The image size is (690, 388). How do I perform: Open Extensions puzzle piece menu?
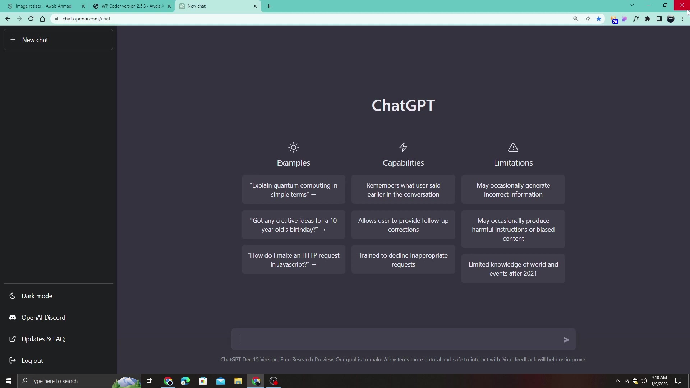[x=648, y=19]
